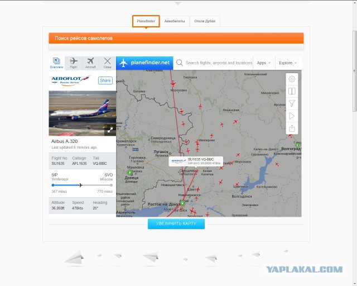Click the Поиск рейсов самолетов header
This screenshot has height=286, width=357.
pos(176,38)
